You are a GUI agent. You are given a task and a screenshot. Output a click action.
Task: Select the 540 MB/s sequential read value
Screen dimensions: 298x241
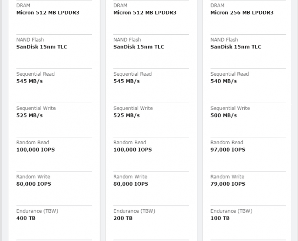click(223, 81)
